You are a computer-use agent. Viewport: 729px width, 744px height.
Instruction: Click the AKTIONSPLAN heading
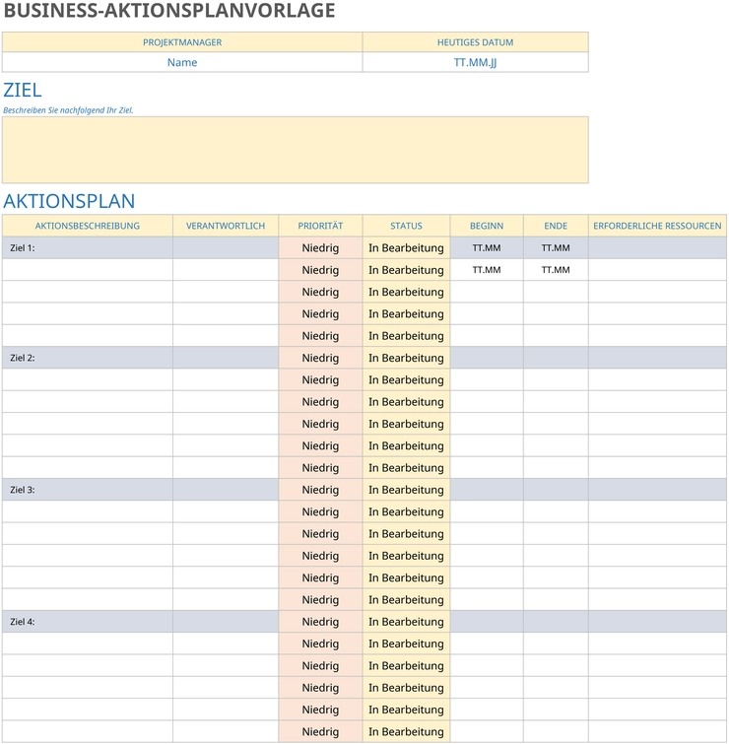coord(69,201)
